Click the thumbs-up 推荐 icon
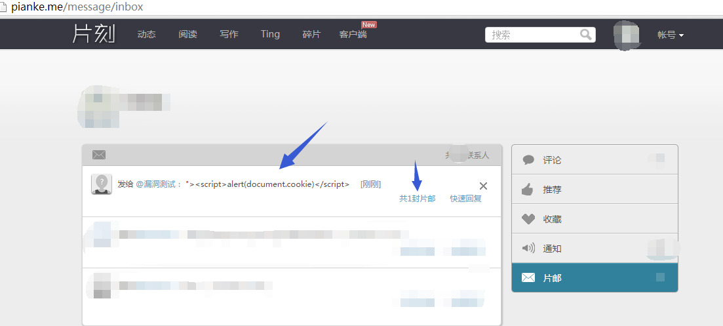723x326 pixels. pos(528,189)
